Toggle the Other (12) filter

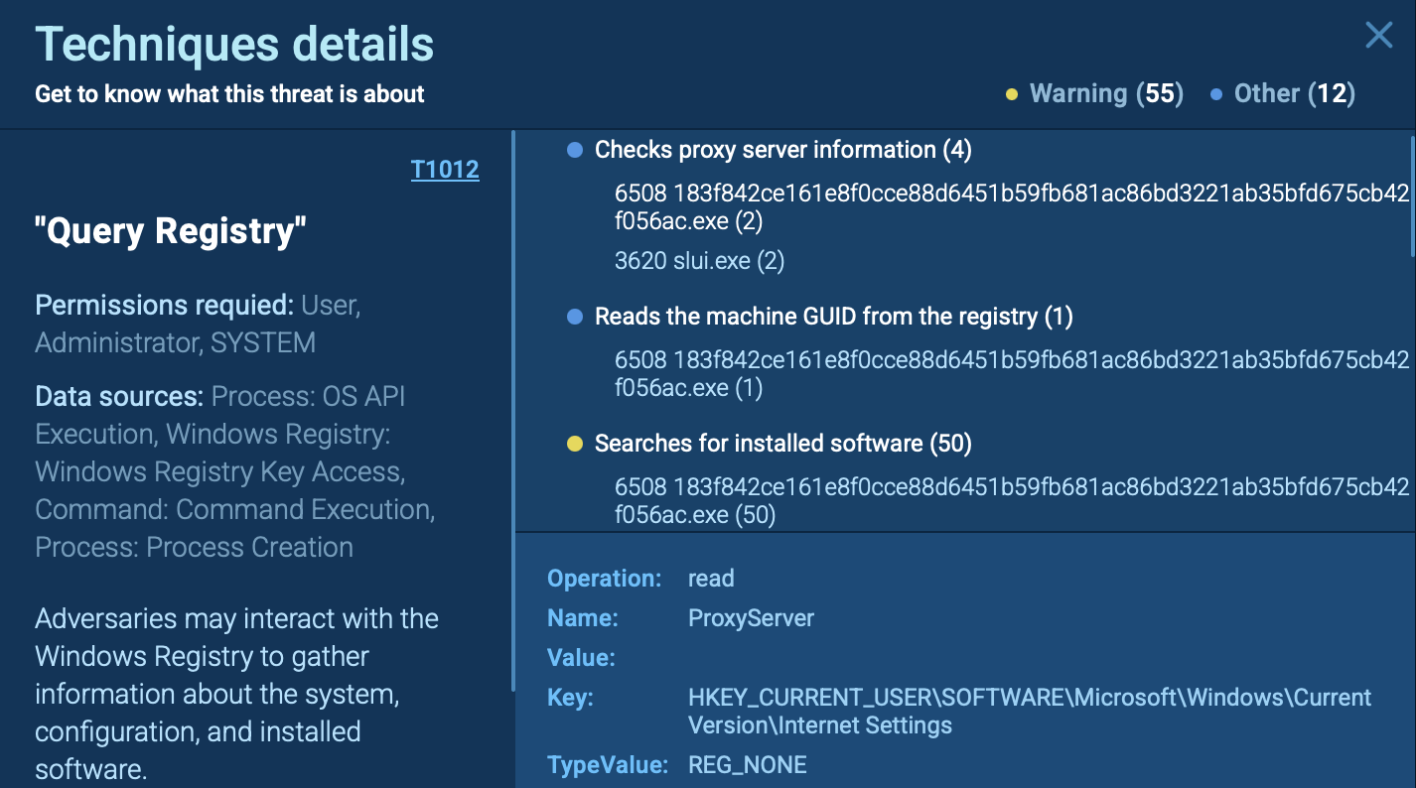[x=1283, y=94]
